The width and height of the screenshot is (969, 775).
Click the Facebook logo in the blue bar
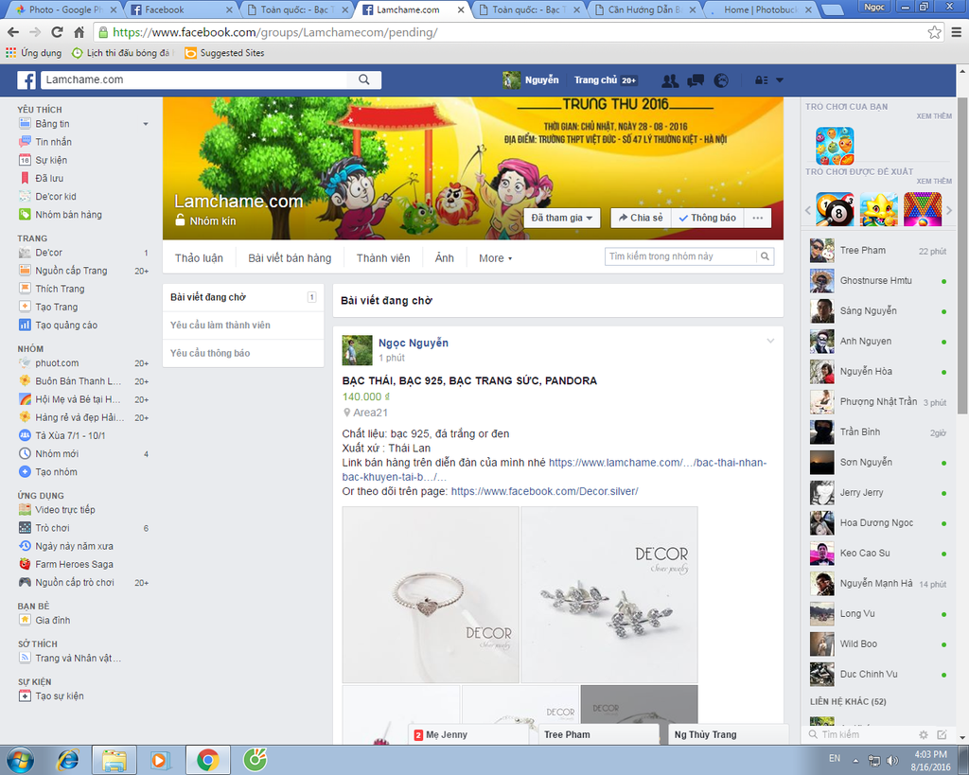click(26, 80)
